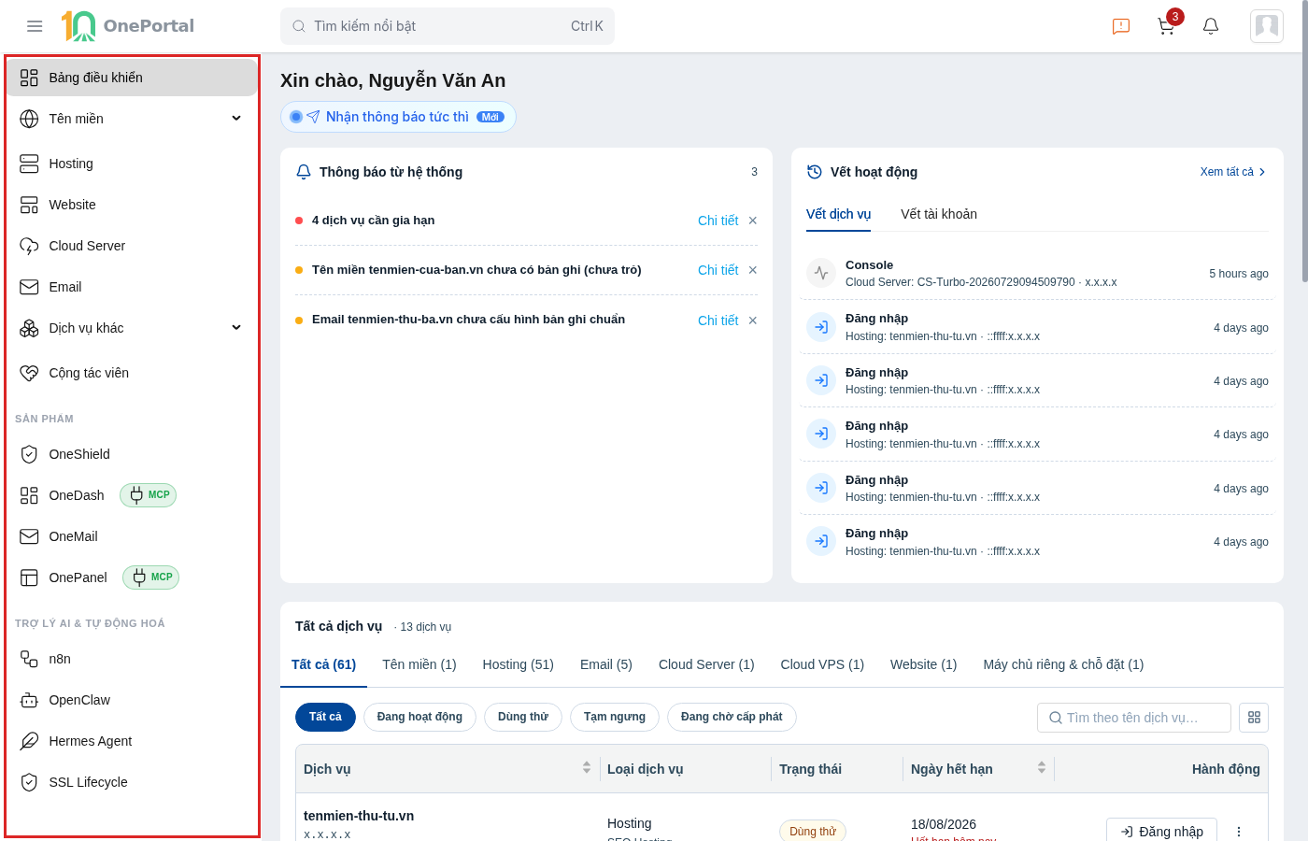
Task: Open the notifications bell in header
Action: (x=1211, y=26)
